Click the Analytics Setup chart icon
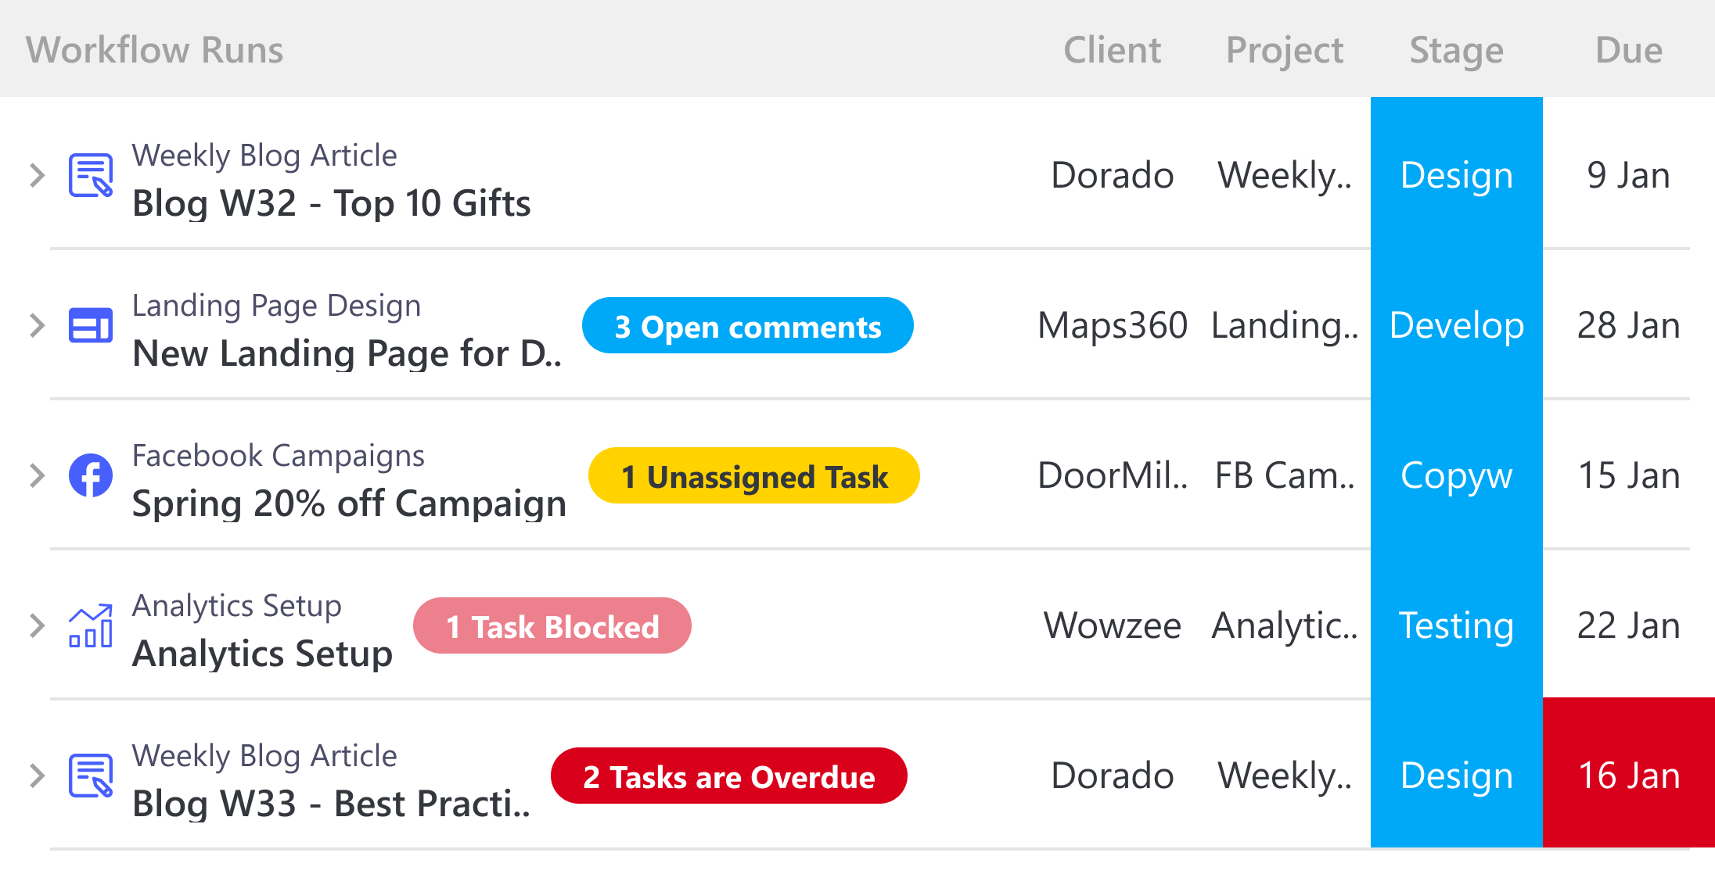 [91, 625]
